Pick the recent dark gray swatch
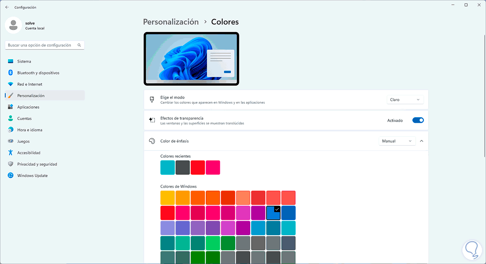Viewport: 486px width, 264px height. 183,167
